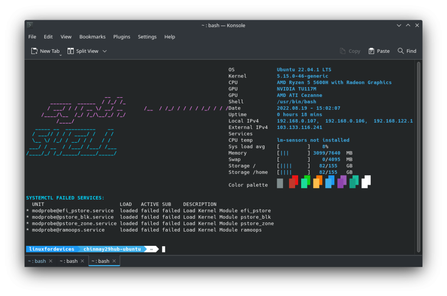This screenshot has width=447, height=296.
Task: Click the Konsole icon in the title bar
Action: pyautogui.click(x=29, y=25)
